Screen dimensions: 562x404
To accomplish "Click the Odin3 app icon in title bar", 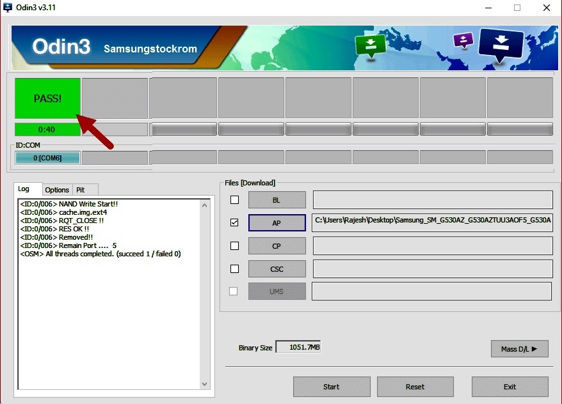I will coord(7,7).
